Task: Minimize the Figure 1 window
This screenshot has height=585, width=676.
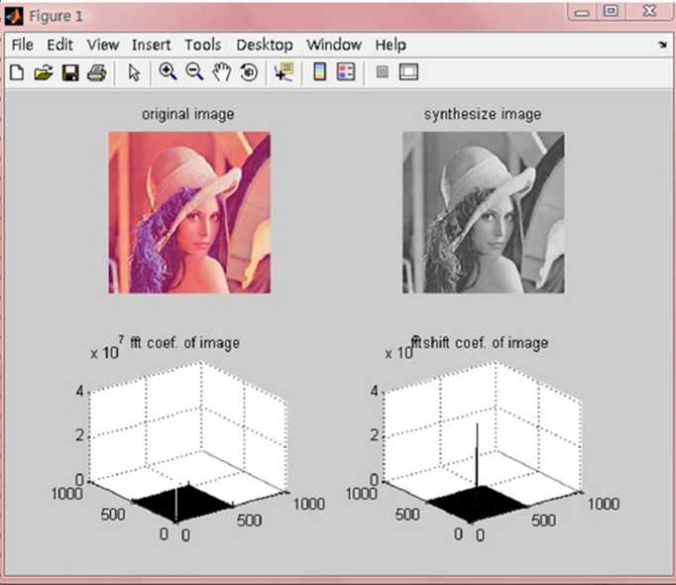Action: [x=582, y=12]
